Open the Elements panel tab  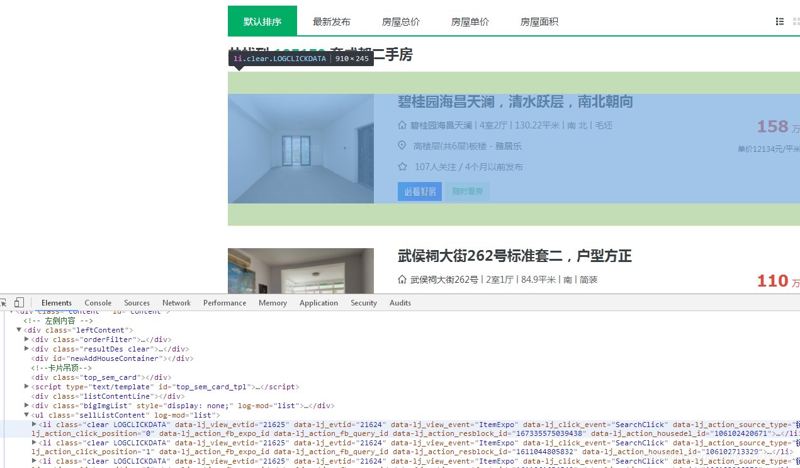coord(57,303)
